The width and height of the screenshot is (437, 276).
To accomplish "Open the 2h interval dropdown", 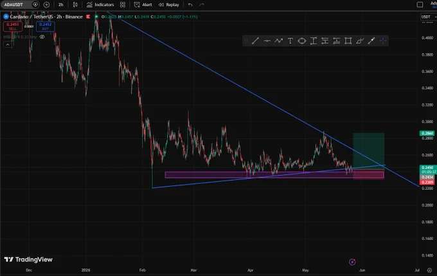I will click(x=61, y=5).
